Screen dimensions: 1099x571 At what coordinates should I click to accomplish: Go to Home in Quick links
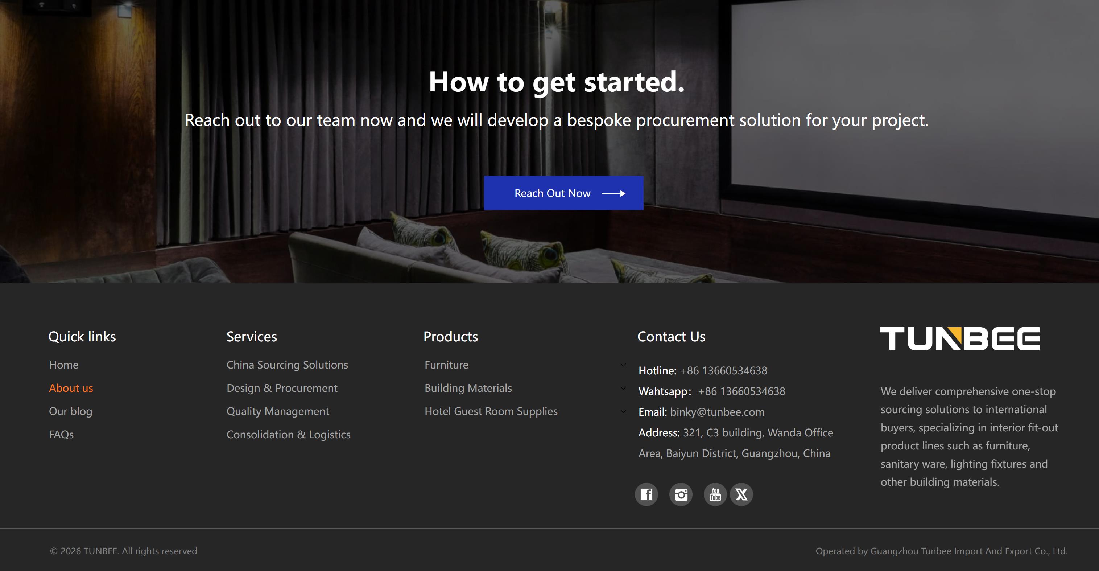click(x=63, y=365)
